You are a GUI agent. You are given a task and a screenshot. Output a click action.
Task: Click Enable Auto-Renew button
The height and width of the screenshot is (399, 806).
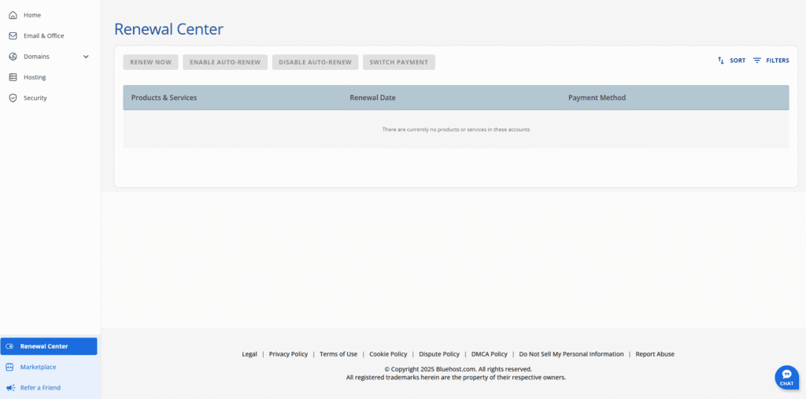click(x=225, y=62)
